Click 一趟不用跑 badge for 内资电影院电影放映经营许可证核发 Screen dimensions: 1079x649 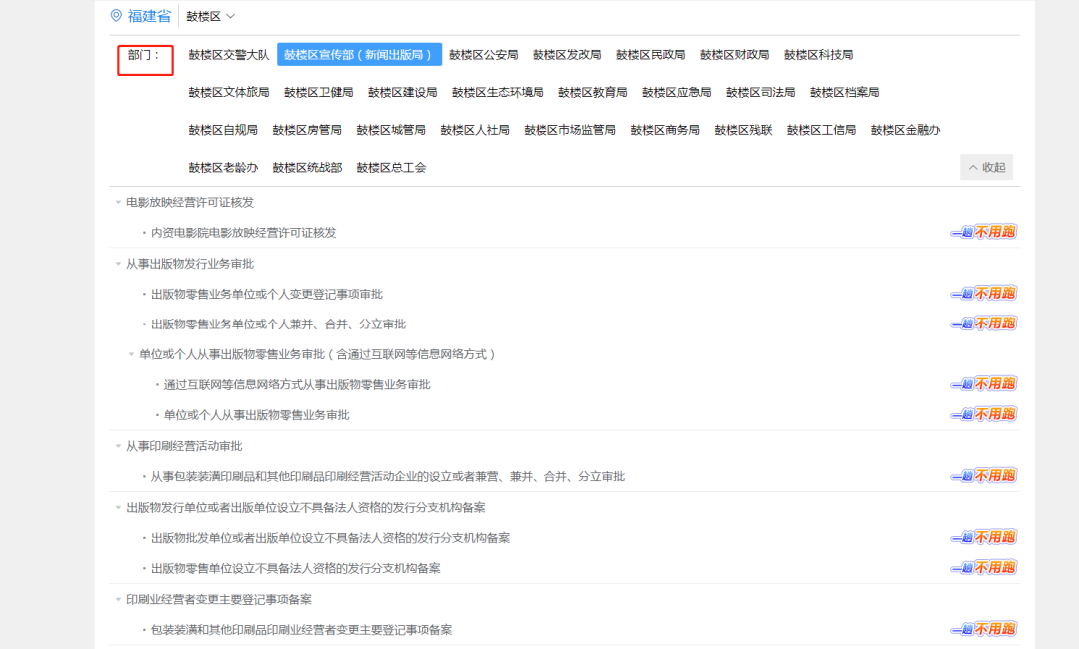coord(983,232)
